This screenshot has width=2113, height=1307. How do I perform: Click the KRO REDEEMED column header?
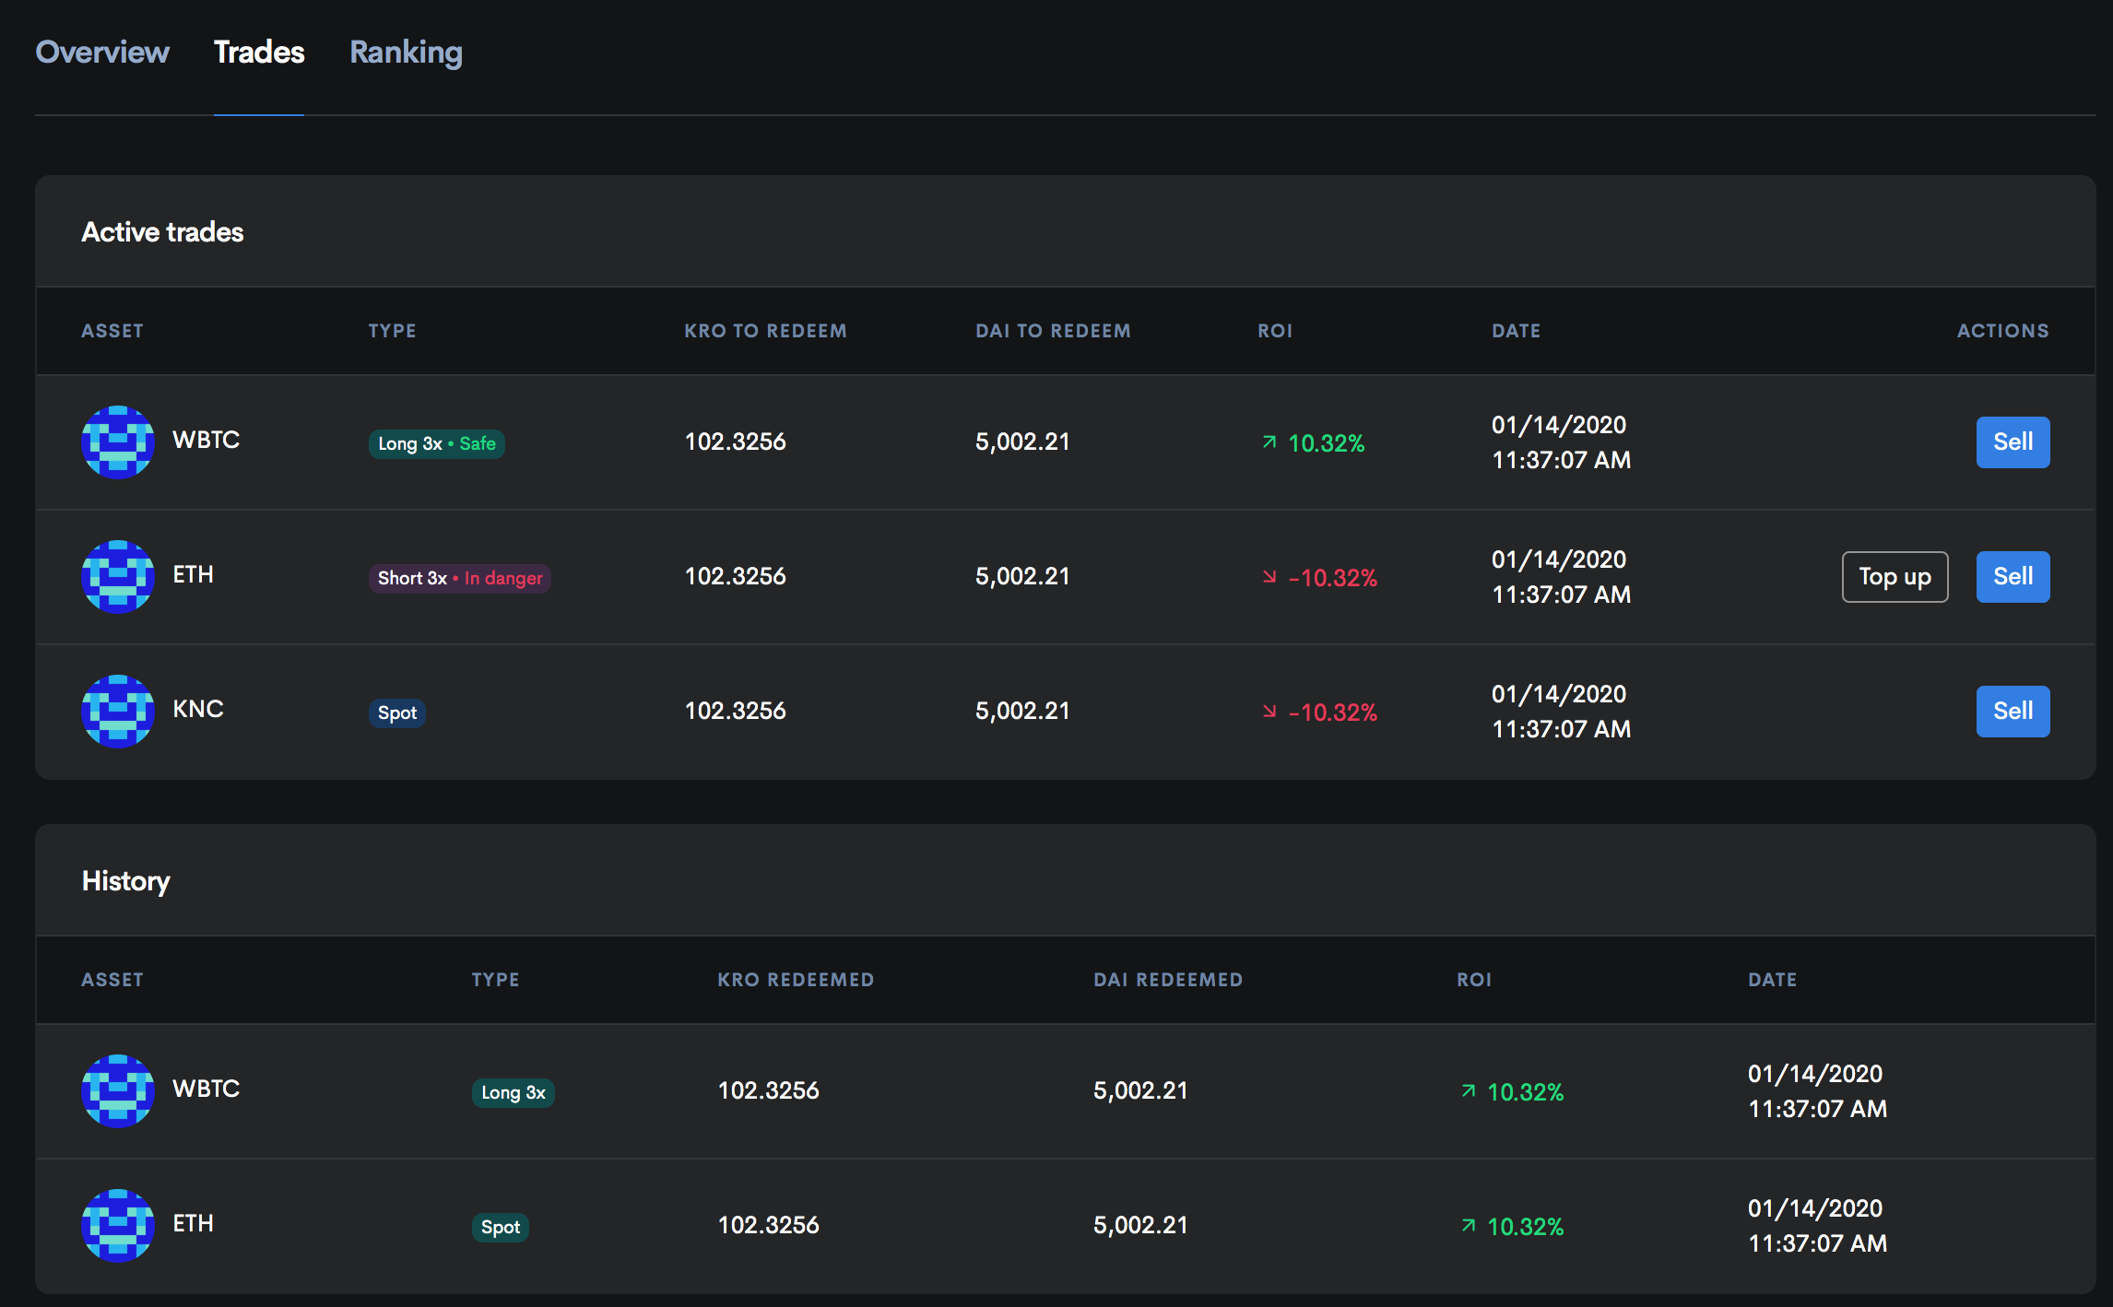pos(796,980)
